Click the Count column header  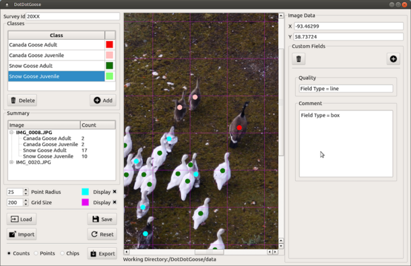[x=98, y=125]
